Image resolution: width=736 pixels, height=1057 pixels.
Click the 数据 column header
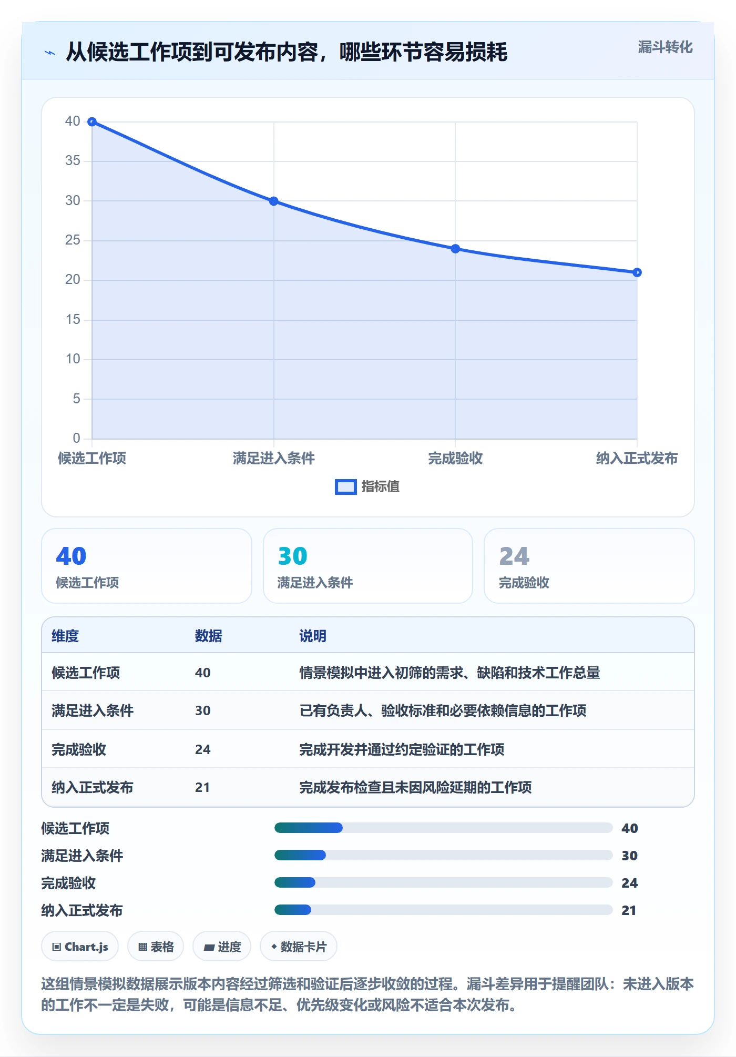pos(209,636)
